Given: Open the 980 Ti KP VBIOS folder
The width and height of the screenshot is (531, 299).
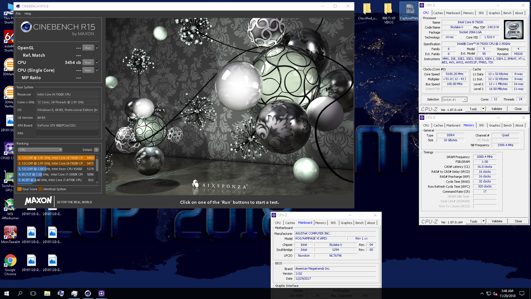Looking at the screenshot, I should pos(389,13).
